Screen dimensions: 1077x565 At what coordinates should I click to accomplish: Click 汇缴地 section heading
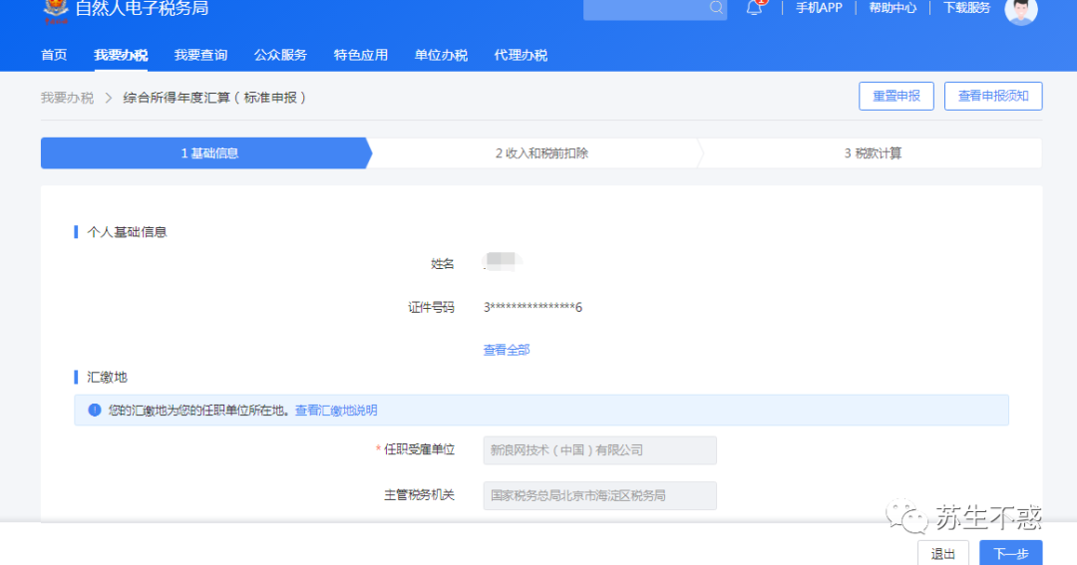(107, 377)
